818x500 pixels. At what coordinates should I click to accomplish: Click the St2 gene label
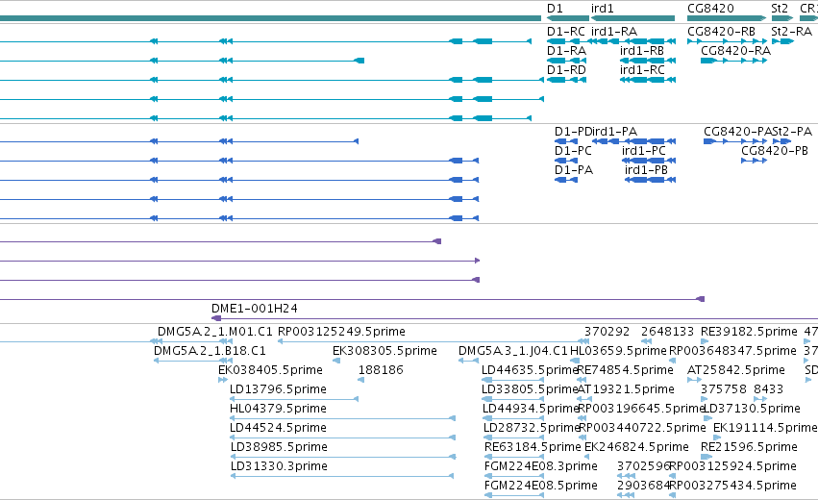pos(780,9)
